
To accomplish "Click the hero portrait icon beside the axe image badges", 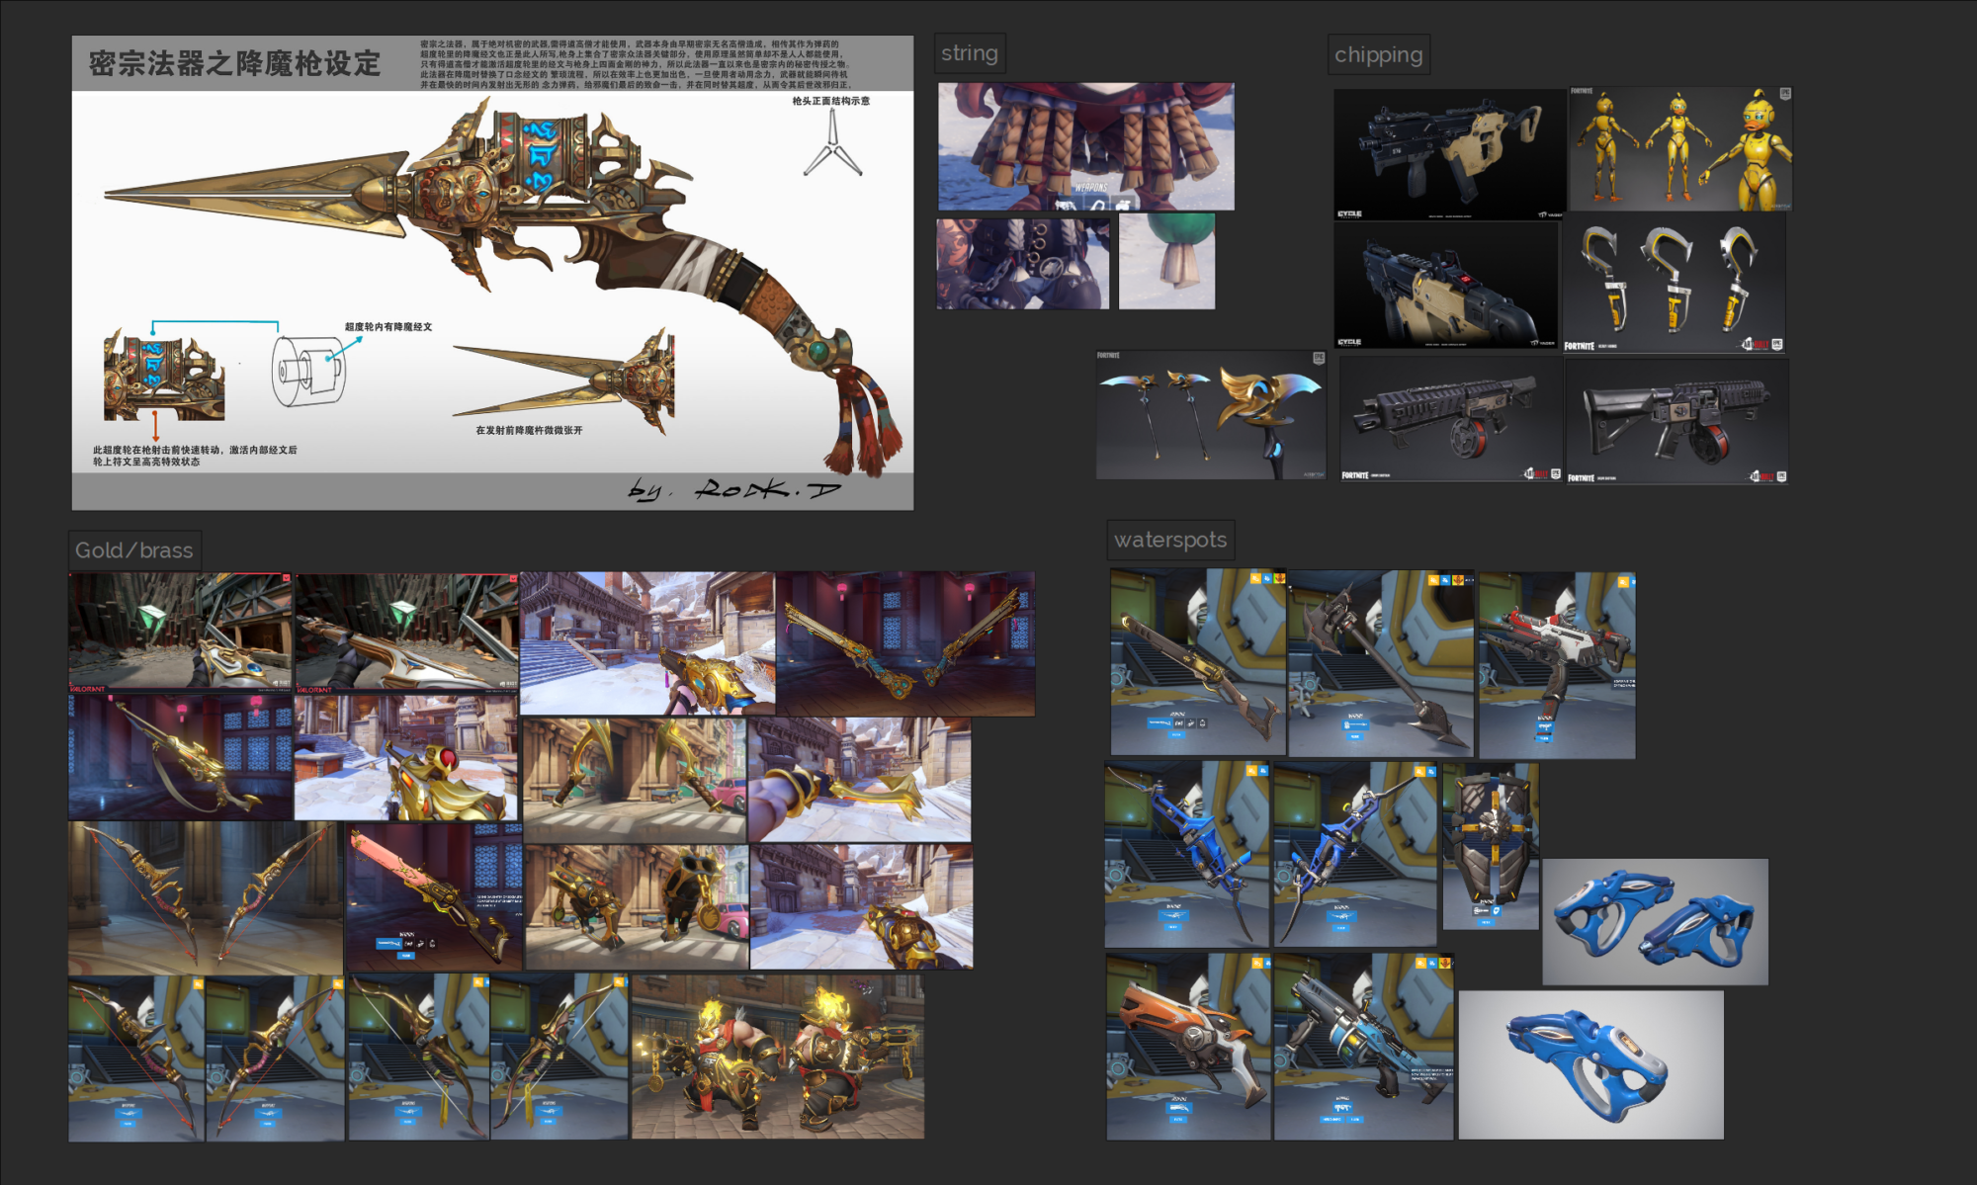I will [x=1458, y=579].
